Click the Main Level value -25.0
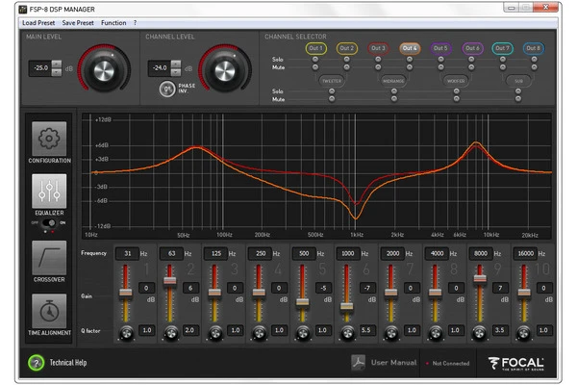577x385 pixels. coord(40,68)
